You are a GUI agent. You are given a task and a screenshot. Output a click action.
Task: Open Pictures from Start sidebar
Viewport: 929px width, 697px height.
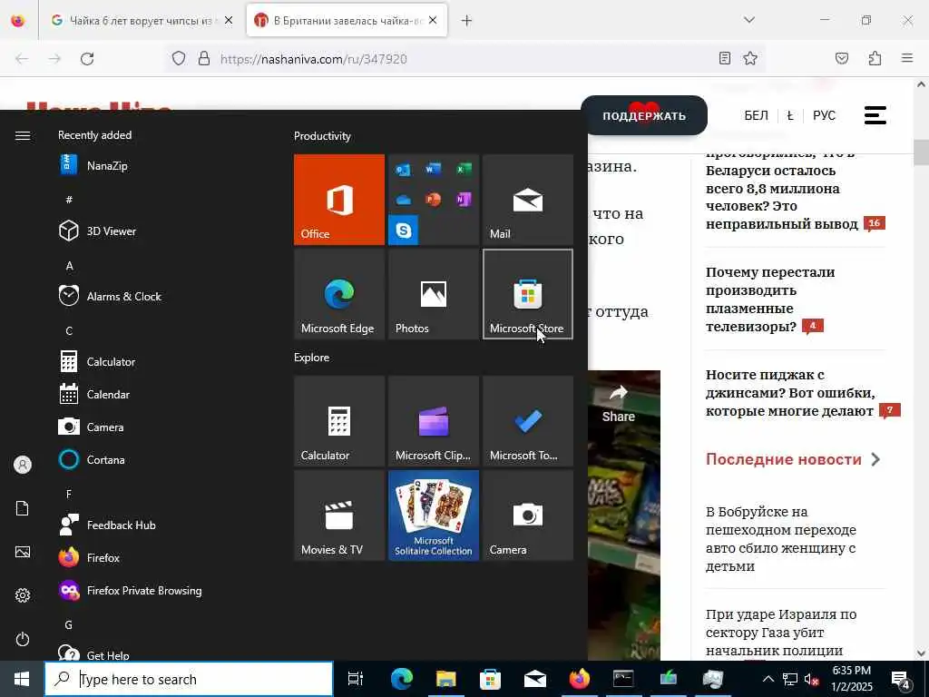tap(23, 553)
